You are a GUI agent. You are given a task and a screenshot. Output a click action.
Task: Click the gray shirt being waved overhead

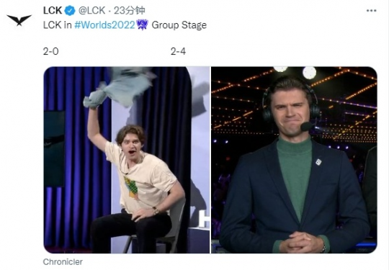[x=120, y=87]
